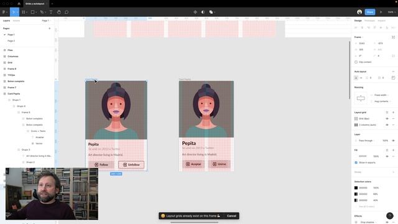
Task: Select the Hand tool
Action: click(x=59, y=12)
